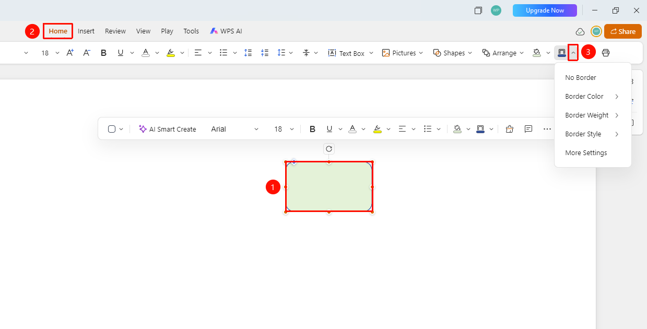Image resolution: width=647 pixels, height=329 pixels.
Task: Click the increase font size icon
Action: (70, 53)
